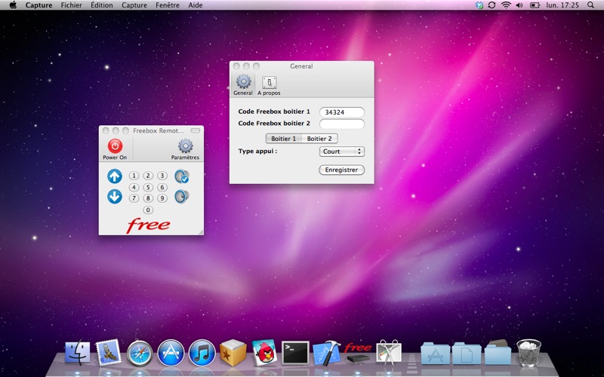
Task: Open the Capture scissors app in Dock
Action: tap(389, 352)
